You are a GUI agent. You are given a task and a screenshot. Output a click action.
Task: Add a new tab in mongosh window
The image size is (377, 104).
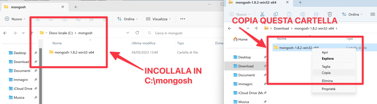click(x=75, y=7)
